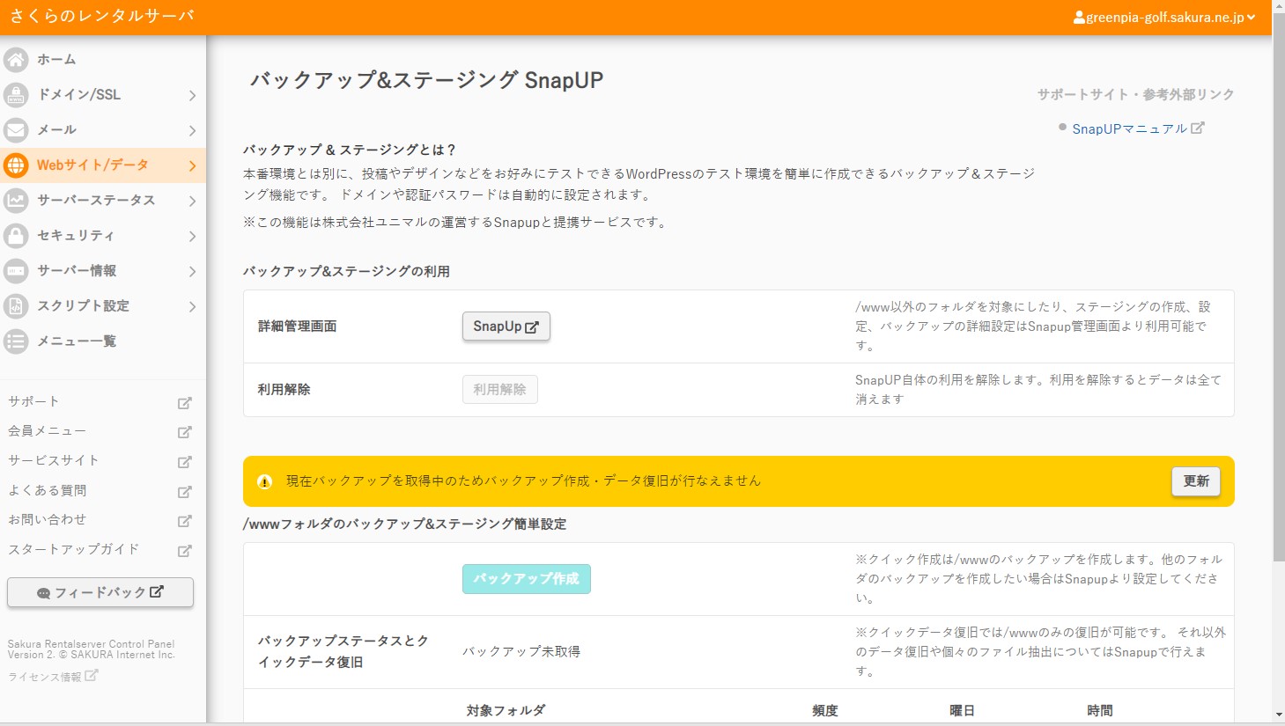Click the Domain/SSL lock icon
Viewport: 1285px width, 726px height.
[x=16, y=95]
